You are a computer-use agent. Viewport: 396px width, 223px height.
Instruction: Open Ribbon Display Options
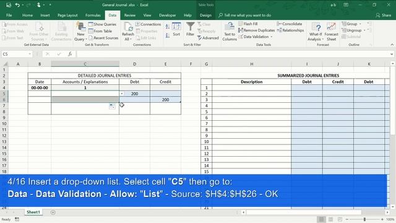[346, 5]
